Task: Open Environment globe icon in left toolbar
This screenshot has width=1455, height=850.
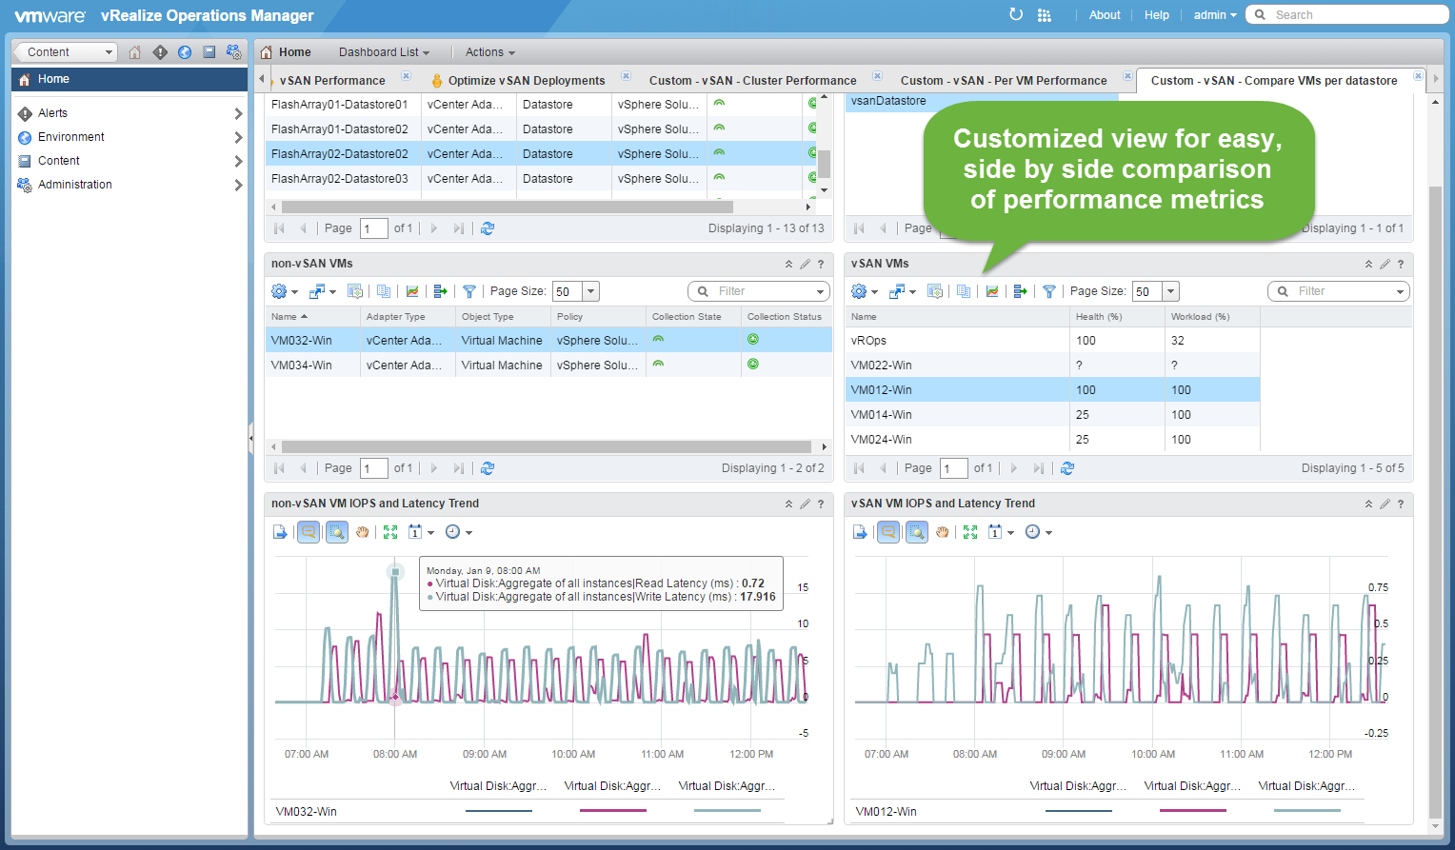Action: 185,52
